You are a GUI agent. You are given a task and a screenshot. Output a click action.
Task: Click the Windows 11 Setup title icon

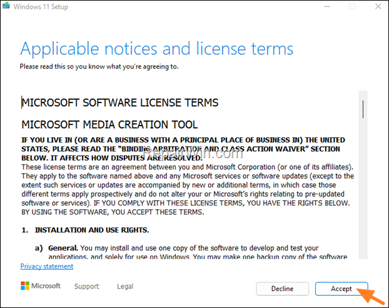6,6
